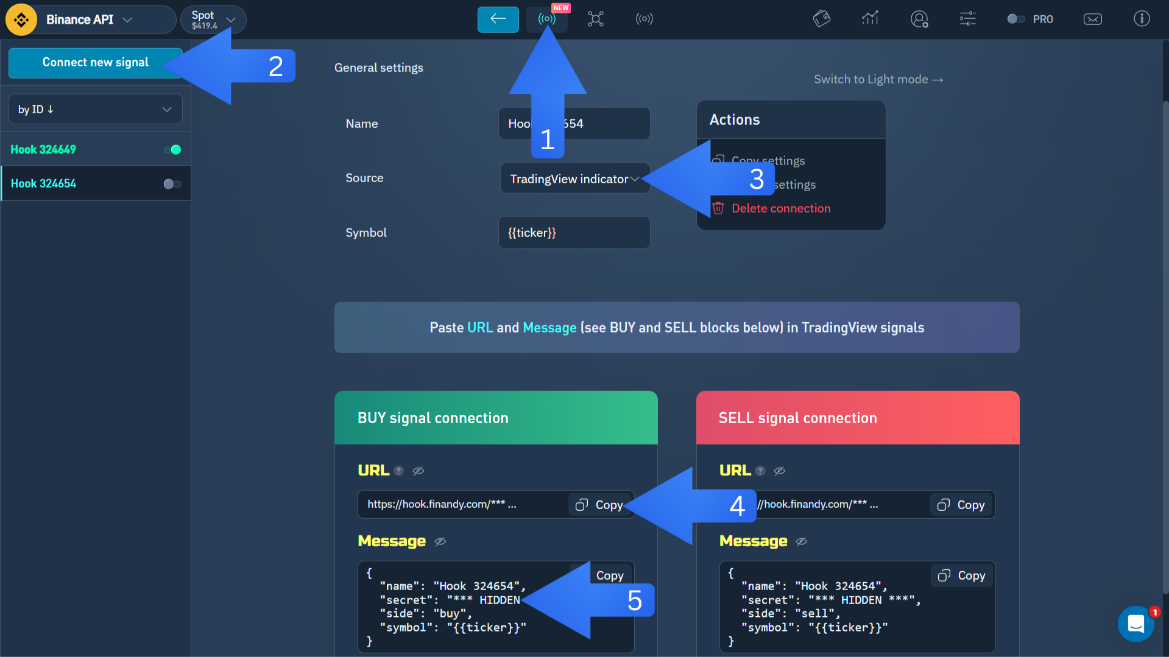The image size is (1169, 657).
Task: Click the BUY URL help question icon
Action: 398,471
